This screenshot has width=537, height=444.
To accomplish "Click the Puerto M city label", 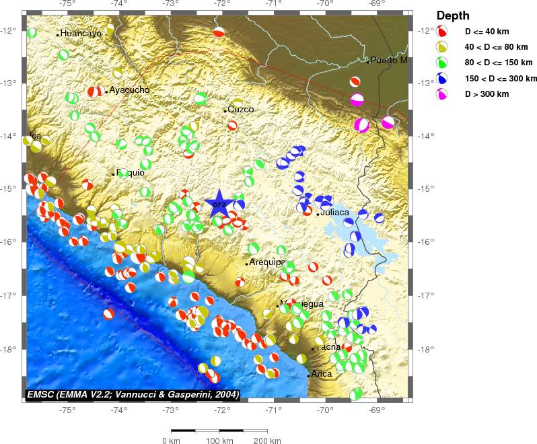I will (389, 60).
